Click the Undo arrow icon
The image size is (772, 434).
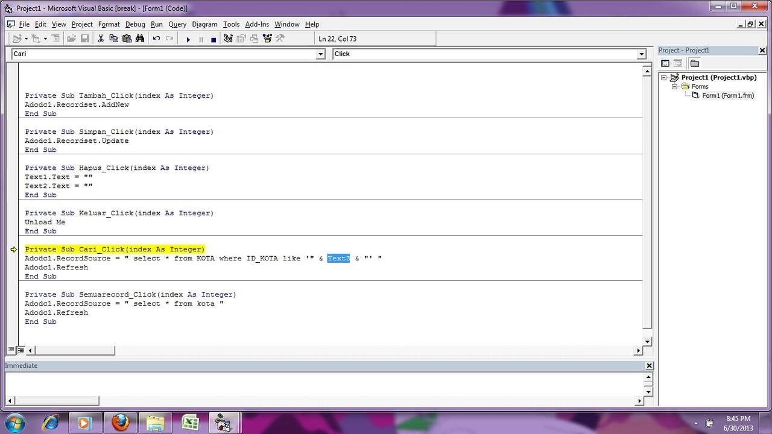point(156,39)
